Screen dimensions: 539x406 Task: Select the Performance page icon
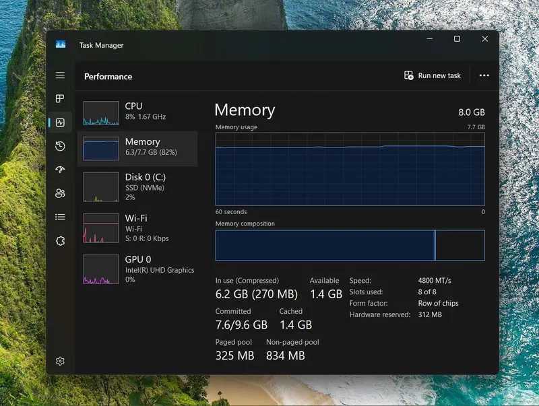click(60, 123)
